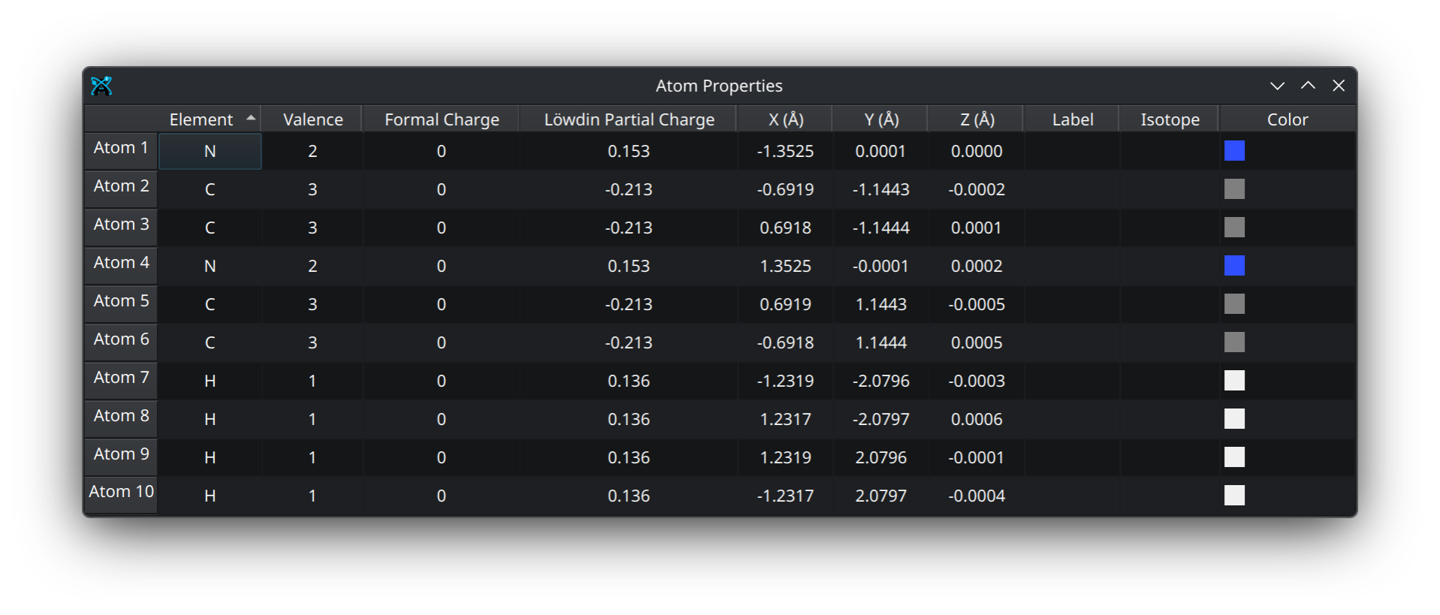
Task: Close the Atom Properties window
Action: 1339,86
